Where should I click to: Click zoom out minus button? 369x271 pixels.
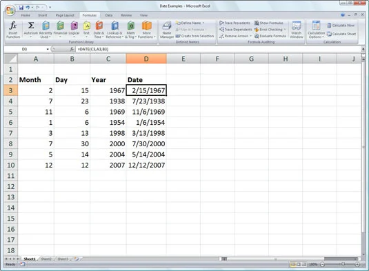(322, 264)
